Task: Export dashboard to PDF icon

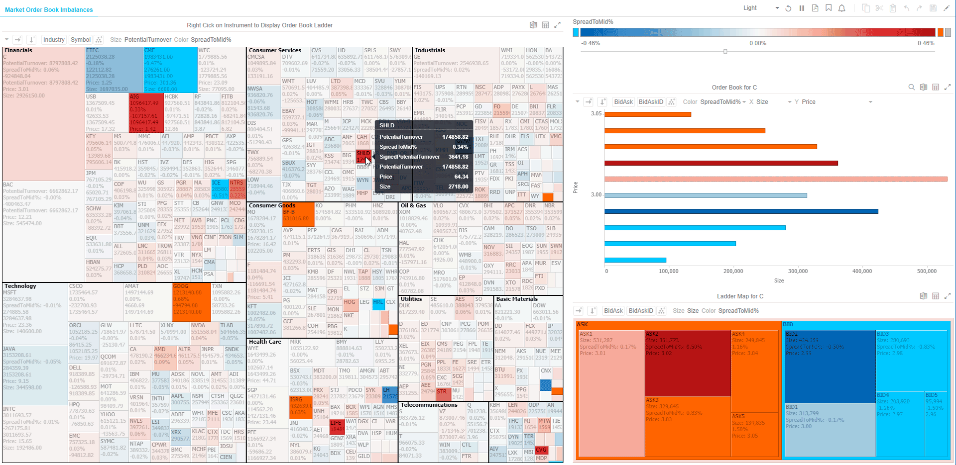Action: [815, 8]
